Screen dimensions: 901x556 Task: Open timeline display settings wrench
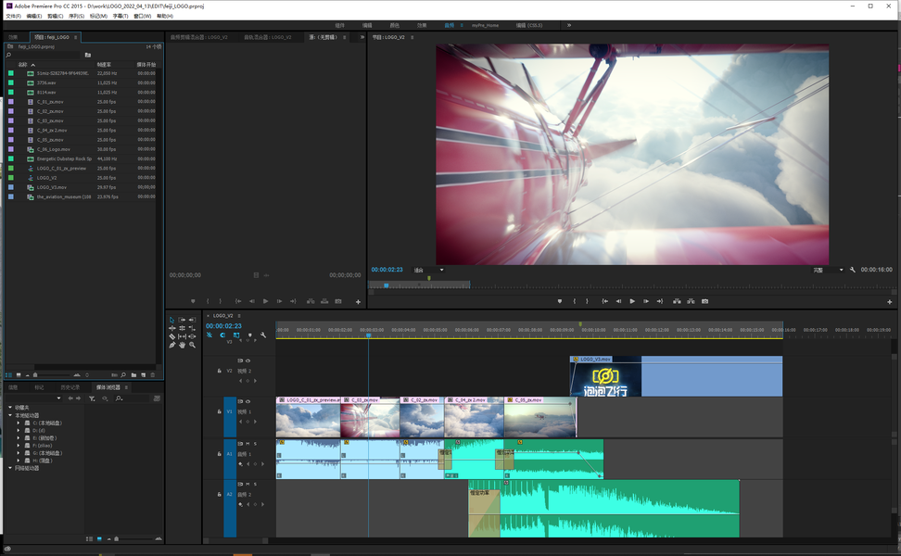[x=263, y=335]
